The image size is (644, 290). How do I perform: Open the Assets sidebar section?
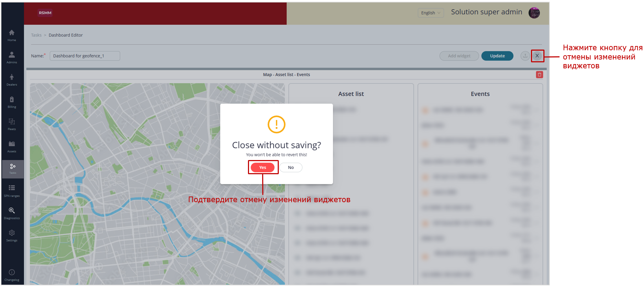pos(12,147)
